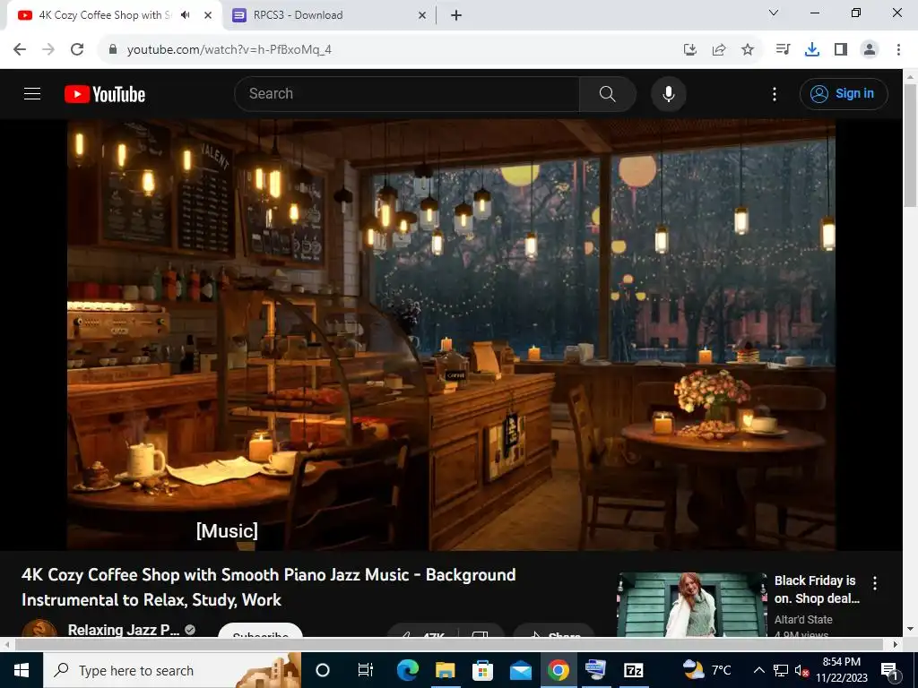Open the clock and date flyout
The image size is (918, 688).
coord(841,670)
